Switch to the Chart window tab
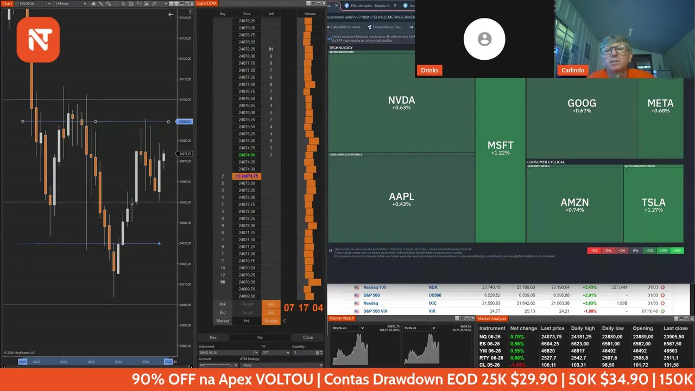 [7, 3]
